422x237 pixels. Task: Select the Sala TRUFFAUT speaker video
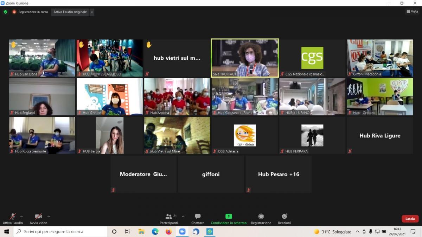pyautogui.click(x=245, y=58)
